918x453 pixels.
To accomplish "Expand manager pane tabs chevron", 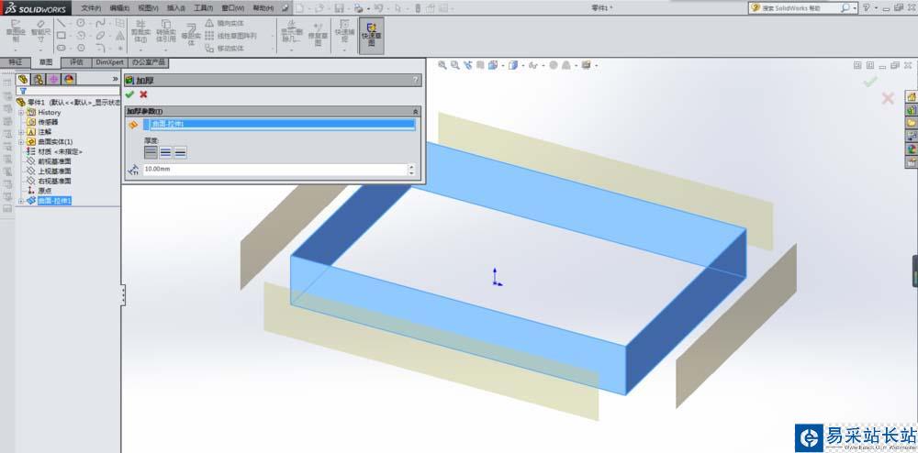I will (116, 79).
